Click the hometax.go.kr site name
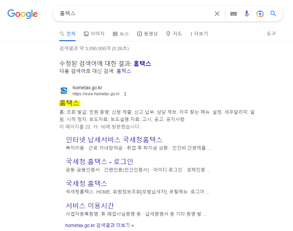Viewport: 293px width, 231px height. click(x=87, y=88)
